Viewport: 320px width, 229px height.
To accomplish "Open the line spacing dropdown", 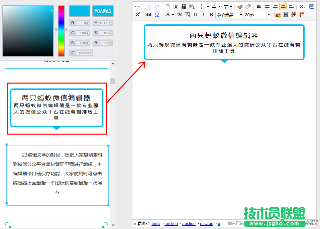I will pyautogui.click(x=204, y=6).
